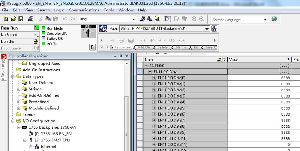Click the Verify Controller icon
The image size is (300, 151).
(184, 19)
